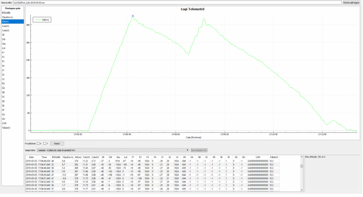Click the TxBat(V) column header in table

point(274,157)
